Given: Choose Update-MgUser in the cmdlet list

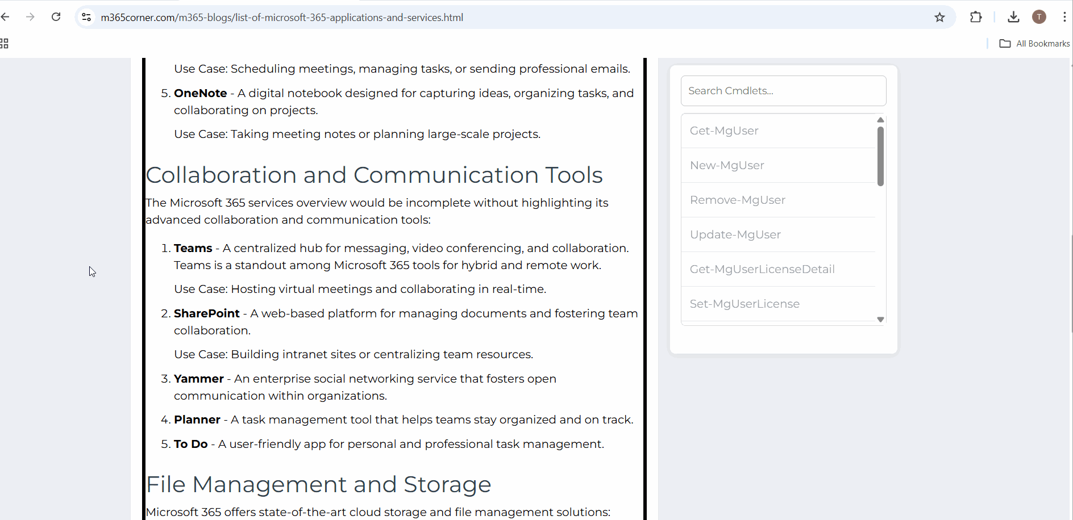Looking at the screenshot, I should click(735, 234).
